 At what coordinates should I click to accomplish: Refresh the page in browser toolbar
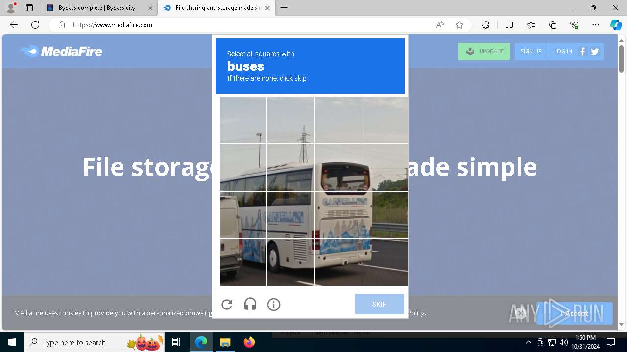click(35, 25)
